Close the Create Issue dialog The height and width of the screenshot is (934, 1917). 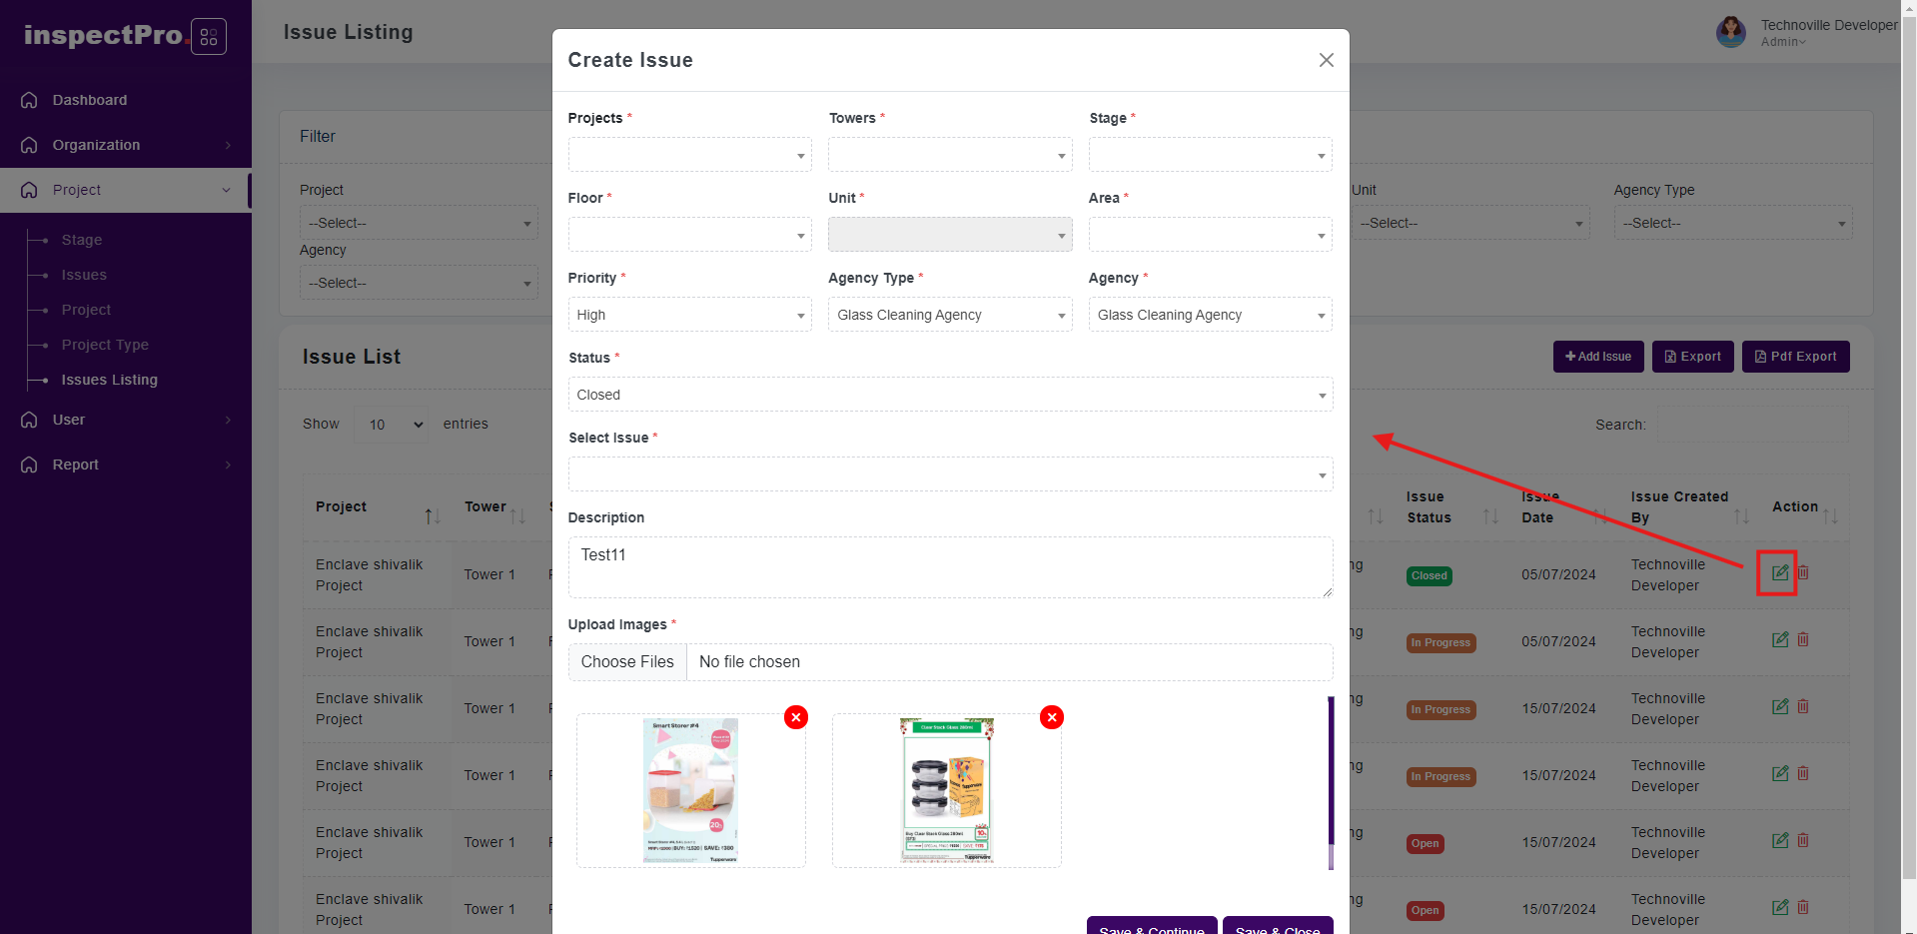pyautogui.click(x=1326, y=60)
